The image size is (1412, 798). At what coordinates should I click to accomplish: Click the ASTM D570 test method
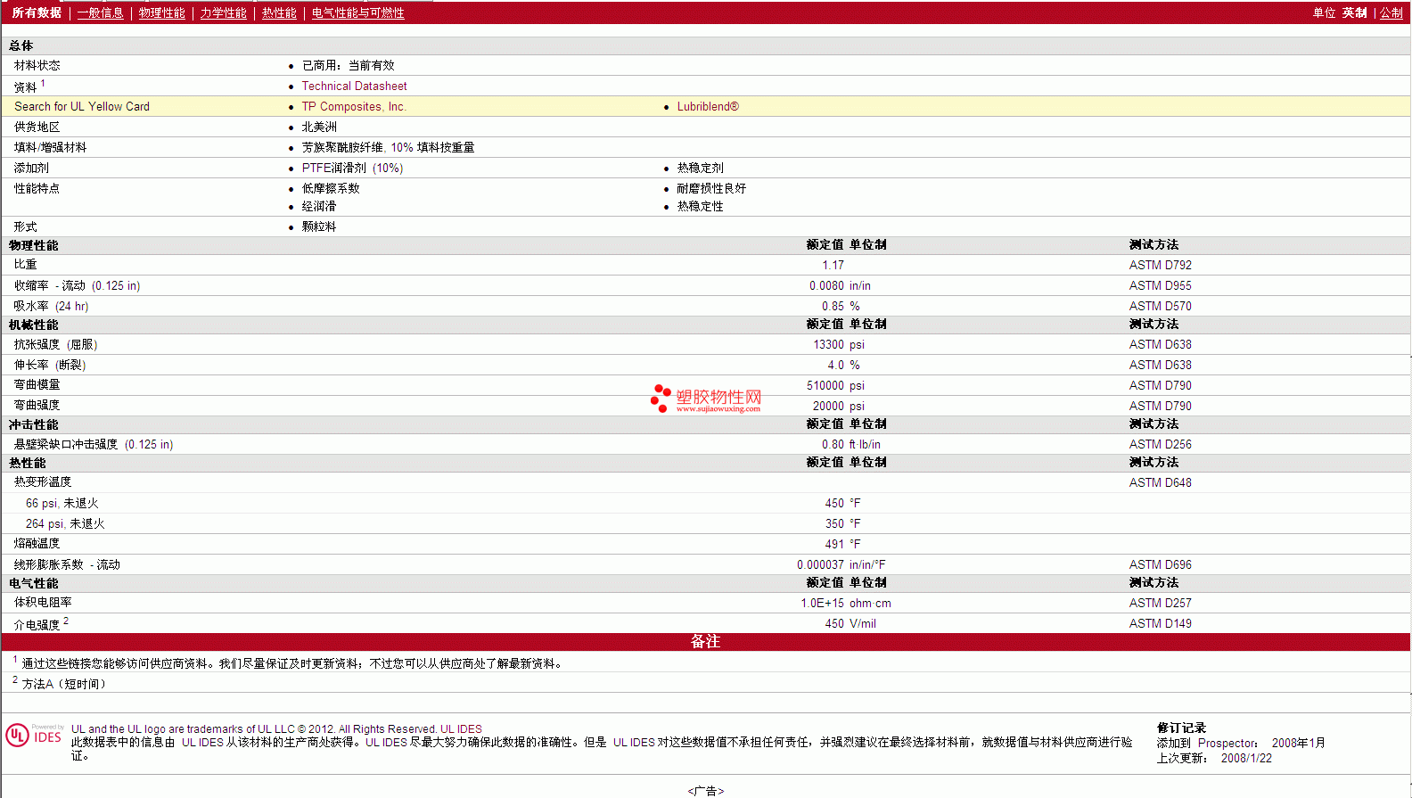[x=1160, y=307]
